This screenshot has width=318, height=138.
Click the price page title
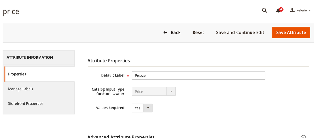click(x=11, y=12)
